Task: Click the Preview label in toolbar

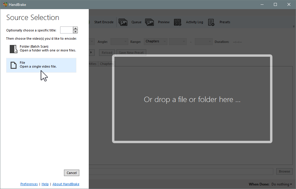Action: (x=164, y=22)
